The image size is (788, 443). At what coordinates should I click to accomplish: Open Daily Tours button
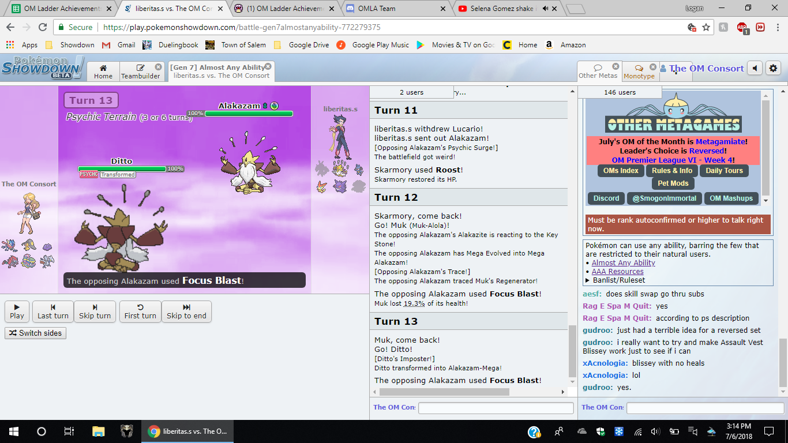point(724,171)
